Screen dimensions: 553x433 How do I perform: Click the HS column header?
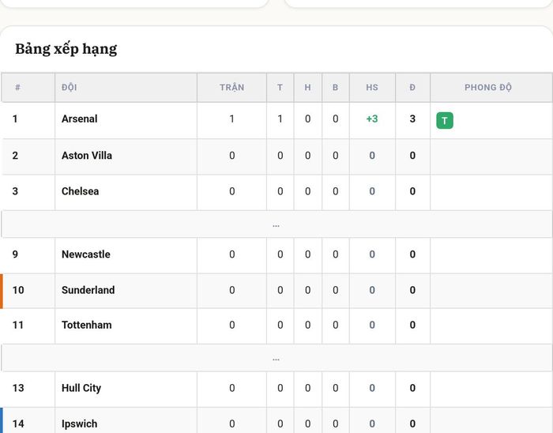click(x=372, y=88)
